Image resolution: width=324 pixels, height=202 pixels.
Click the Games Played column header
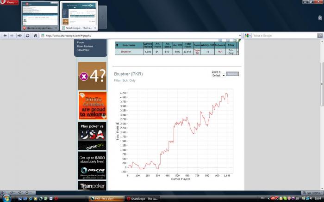point(148,45)
